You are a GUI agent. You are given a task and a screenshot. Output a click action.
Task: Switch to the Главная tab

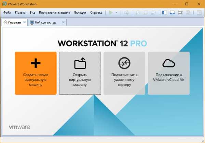click(14, 22)
